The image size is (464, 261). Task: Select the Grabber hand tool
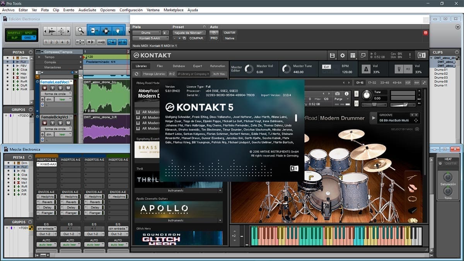[118, 31]
